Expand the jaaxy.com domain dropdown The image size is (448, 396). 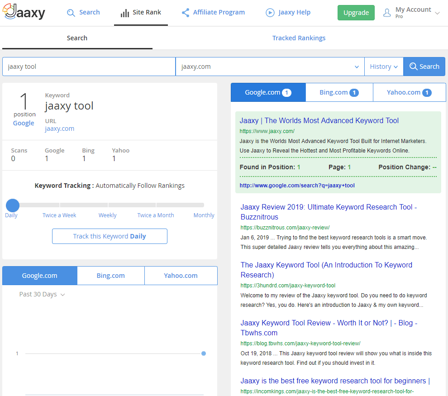coord(357,67)
